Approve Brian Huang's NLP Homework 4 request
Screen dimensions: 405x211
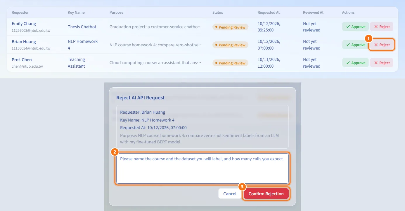[355, 45]
